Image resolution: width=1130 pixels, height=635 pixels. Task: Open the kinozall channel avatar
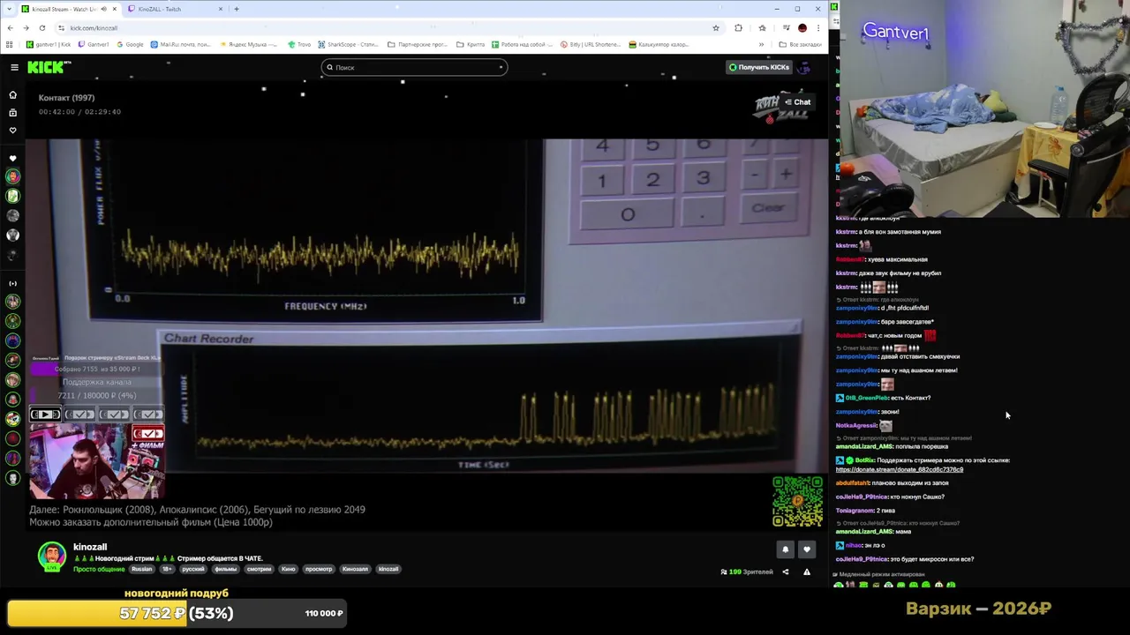tap(51, 556)
